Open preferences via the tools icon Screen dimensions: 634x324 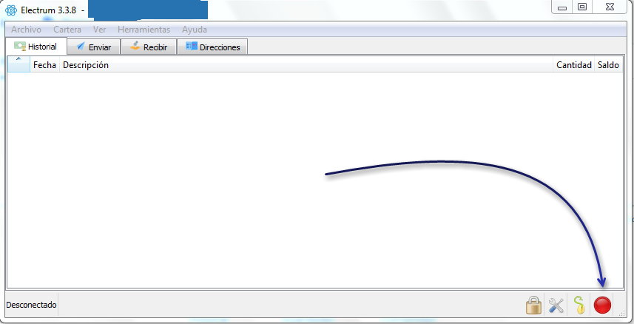tap(556, 306)
